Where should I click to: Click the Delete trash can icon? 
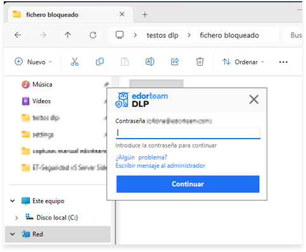coord(200,62)
